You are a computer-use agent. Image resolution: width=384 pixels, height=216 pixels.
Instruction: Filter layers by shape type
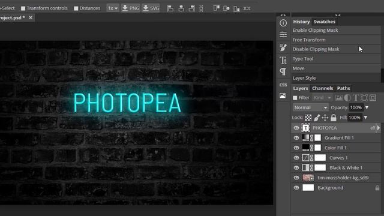pyautogui.click(x=364, y=98)
